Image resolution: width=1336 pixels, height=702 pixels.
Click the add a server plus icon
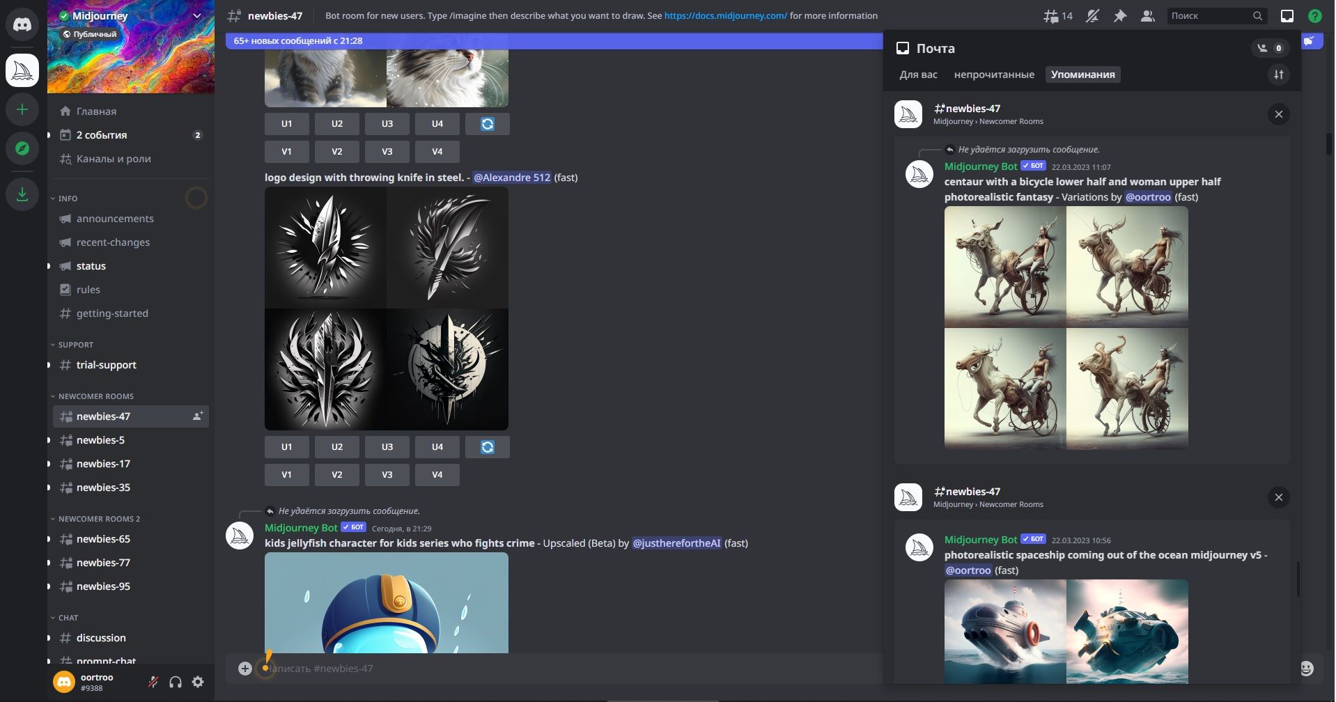22,110
